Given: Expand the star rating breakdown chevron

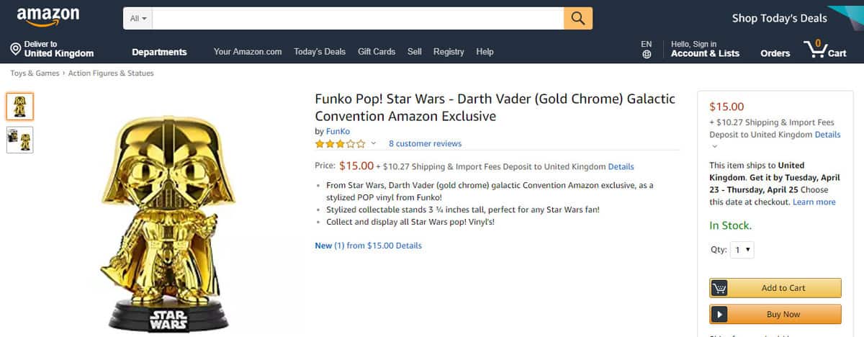Looking at the screenshot, I should click(x=374, y=143).
